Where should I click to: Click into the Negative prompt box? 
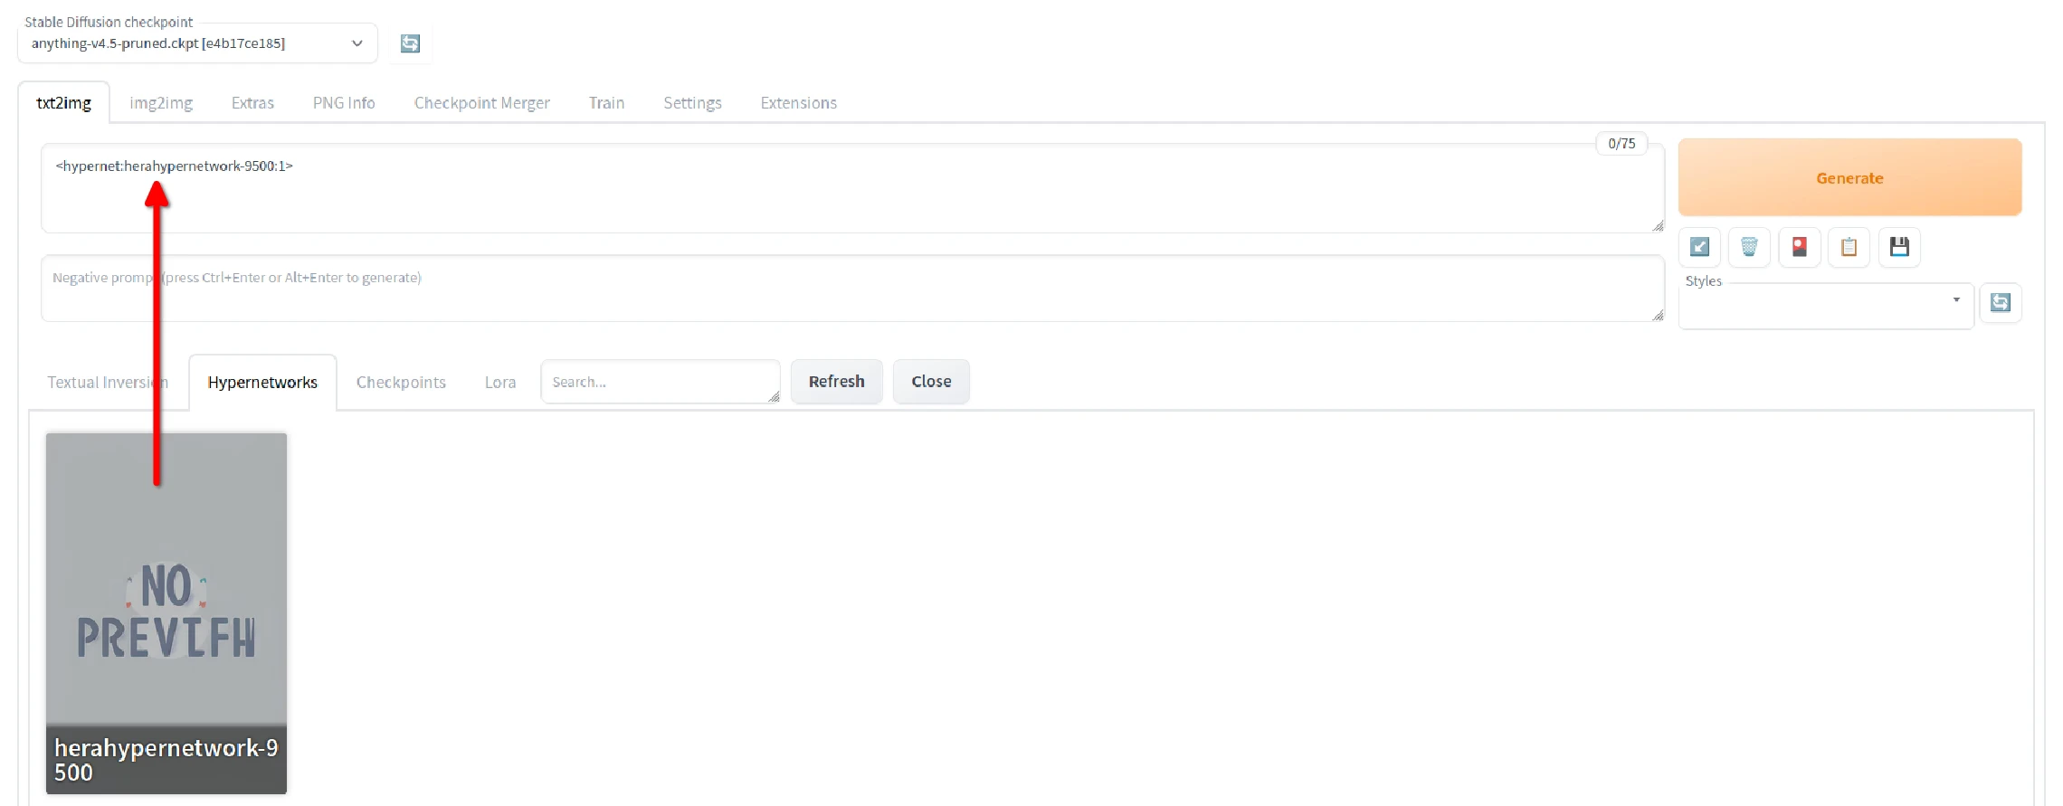coord(851,289)
